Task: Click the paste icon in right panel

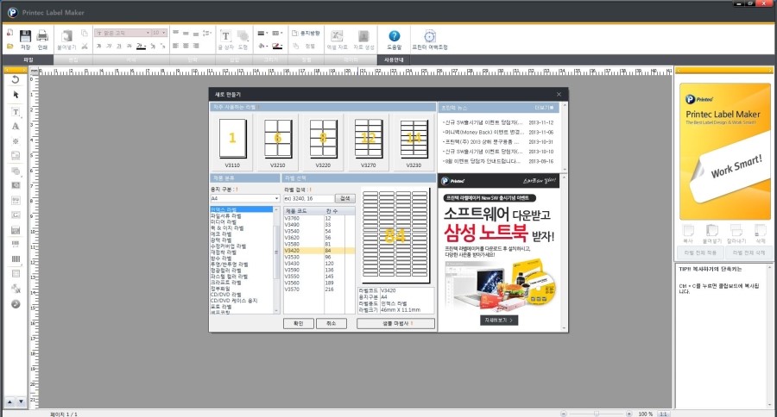Action: coord(712,231)
